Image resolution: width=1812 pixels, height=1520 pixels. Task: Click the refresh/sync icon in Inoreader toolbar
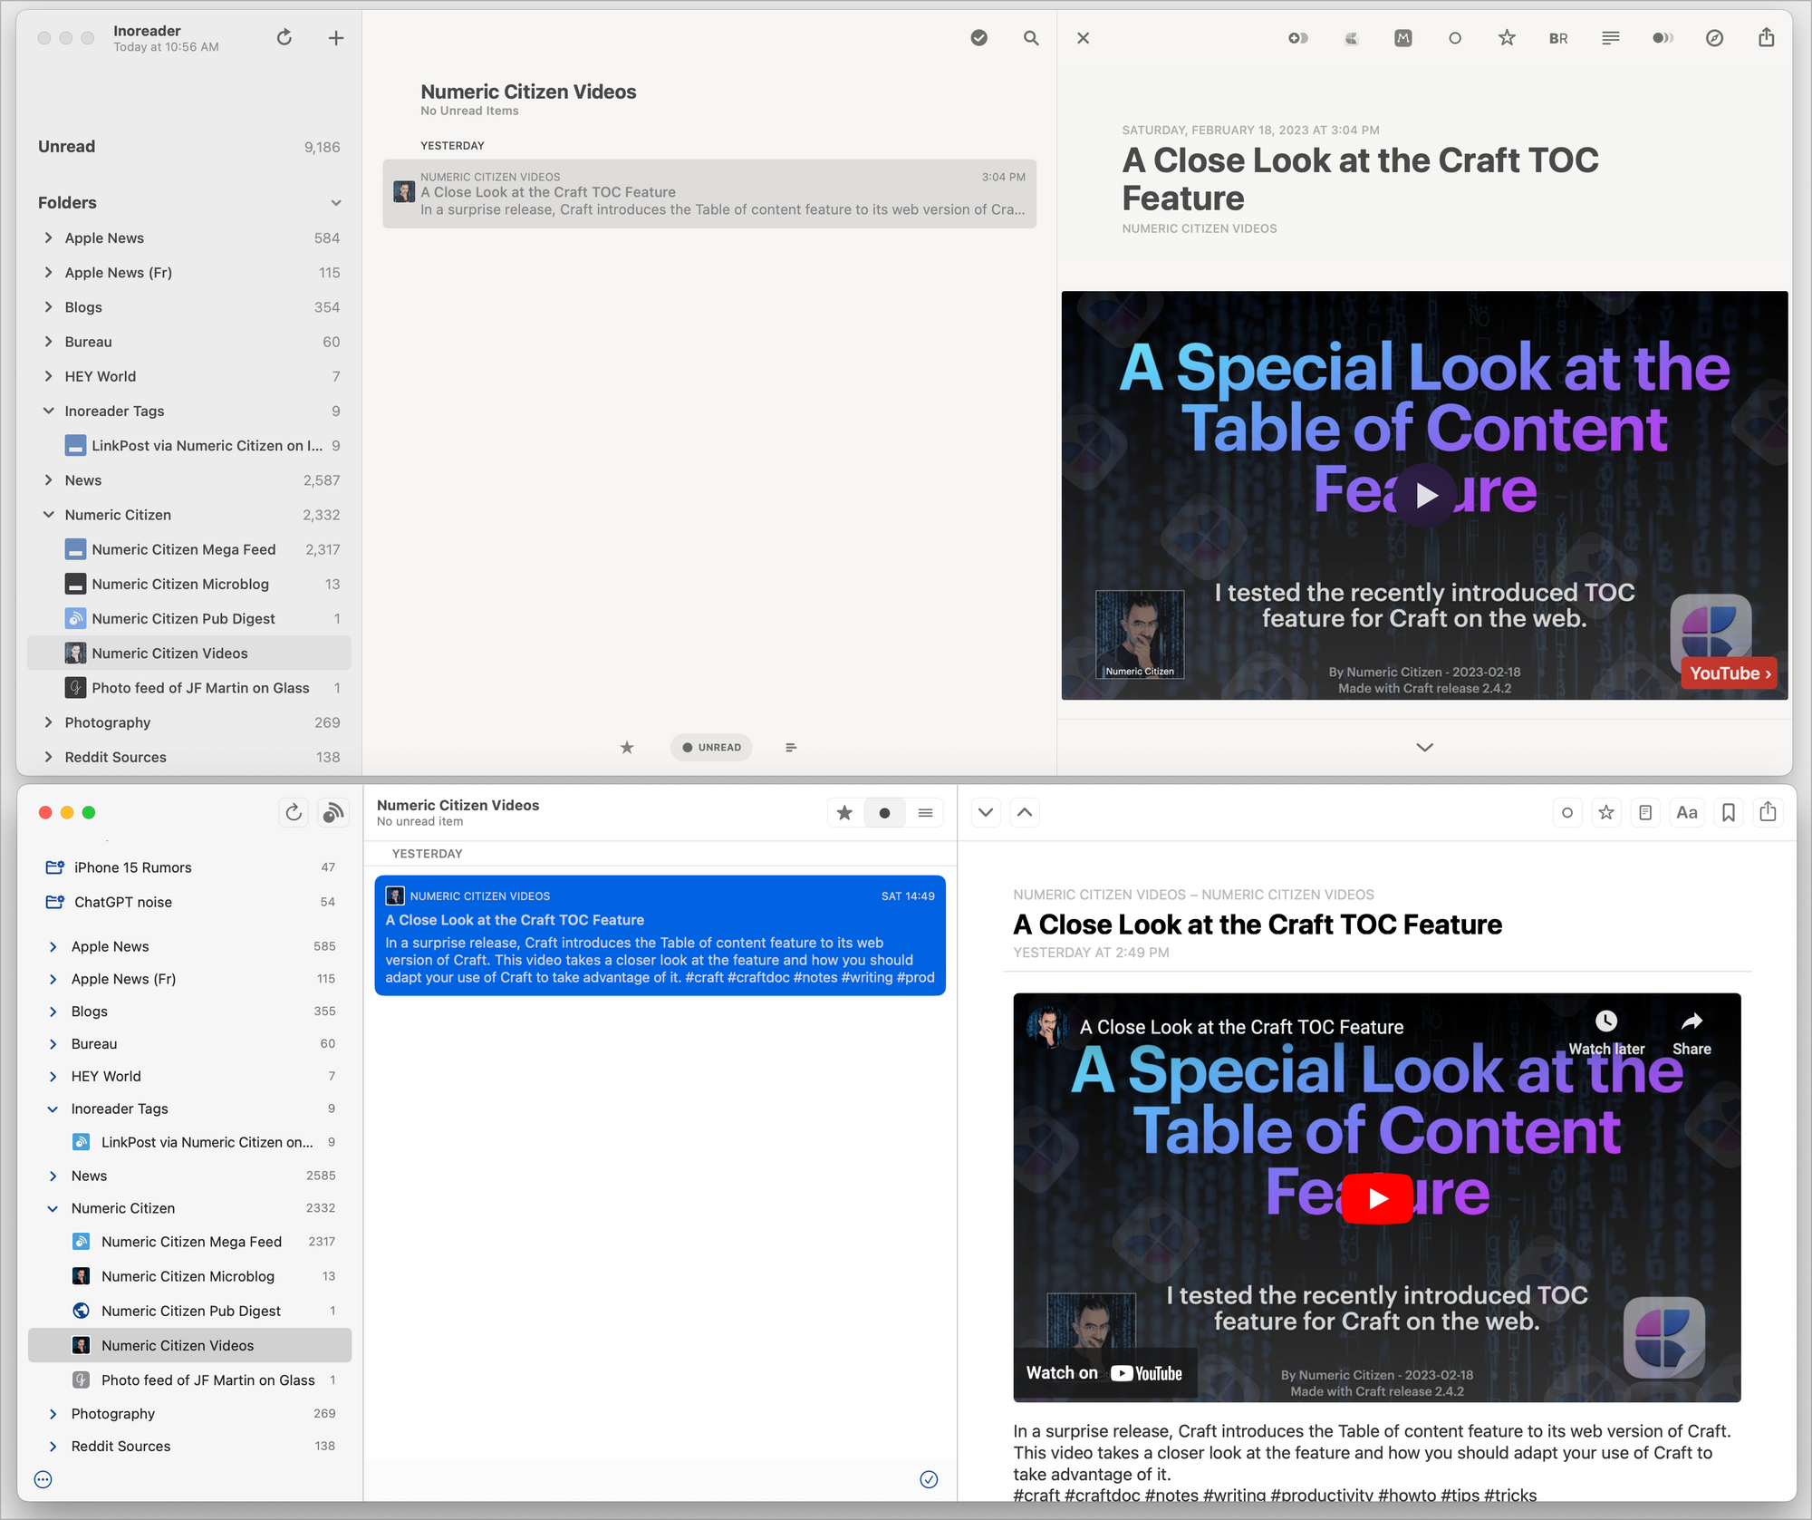point(286,39)
